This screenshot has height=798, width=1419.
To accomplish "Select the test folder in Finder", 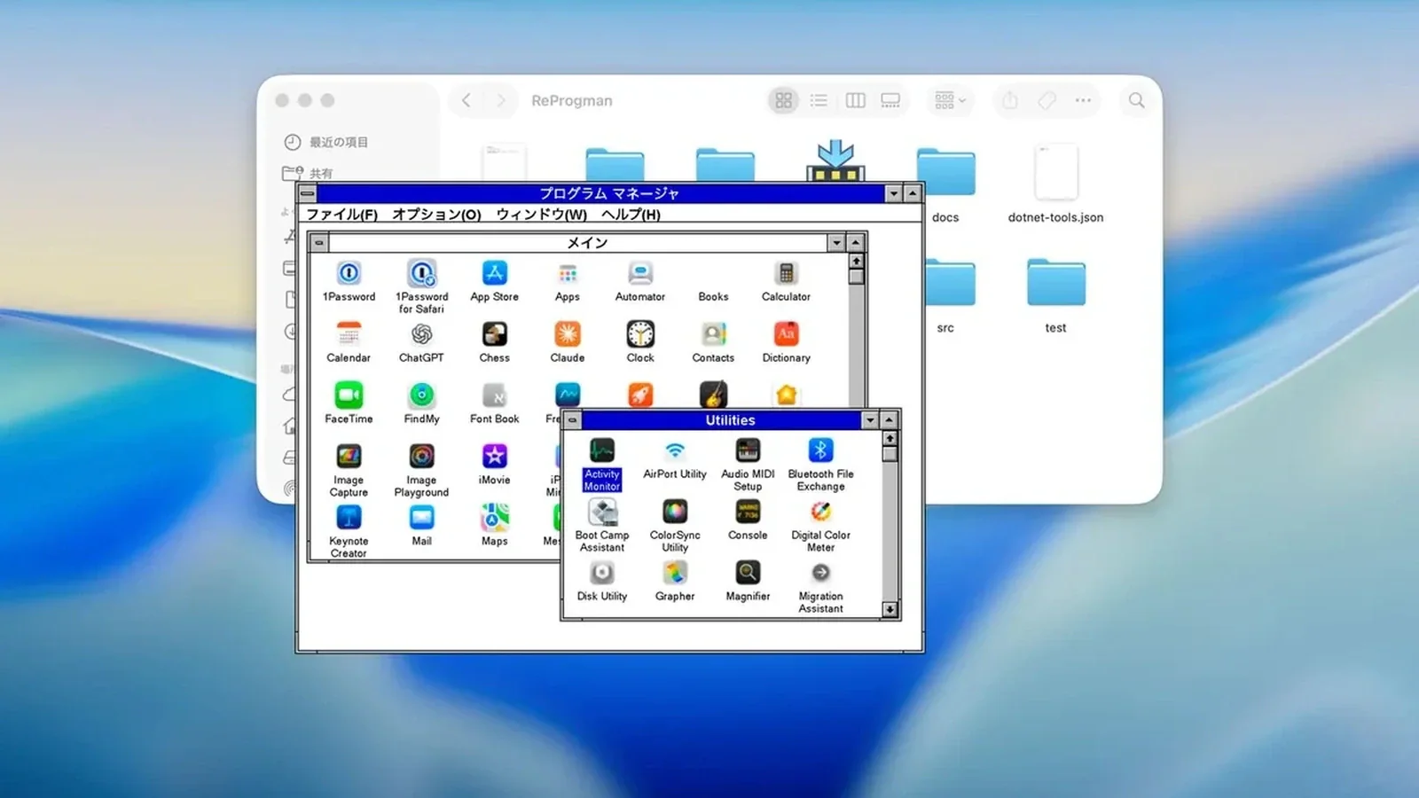I will click(x=1055, y=283).
